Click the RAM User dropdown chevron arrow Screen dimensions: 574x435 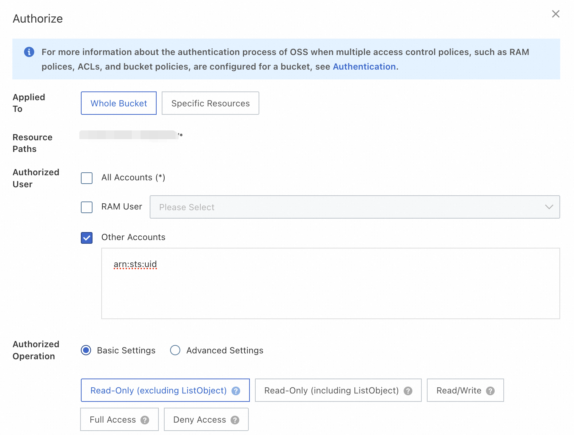(x=549, y=207)
